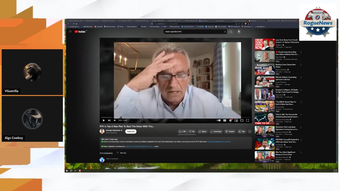Open George Gammon channel avatar
The width and height of the screenshot is (340, 191).
pos(102,131)
